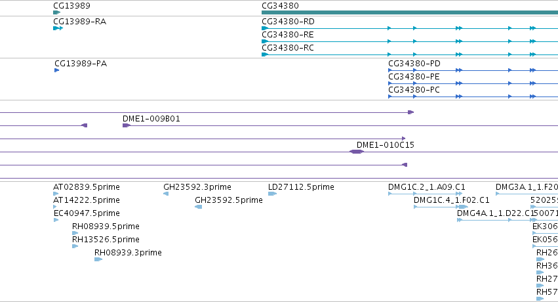
Task: Click the CG34380-PE starting arrow glyph
Action: [390, 83]
